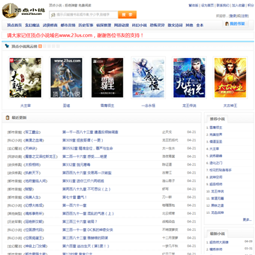Select the 推荐小说 sidebar tab
This screenshot has height=255, width=255.
217,119
